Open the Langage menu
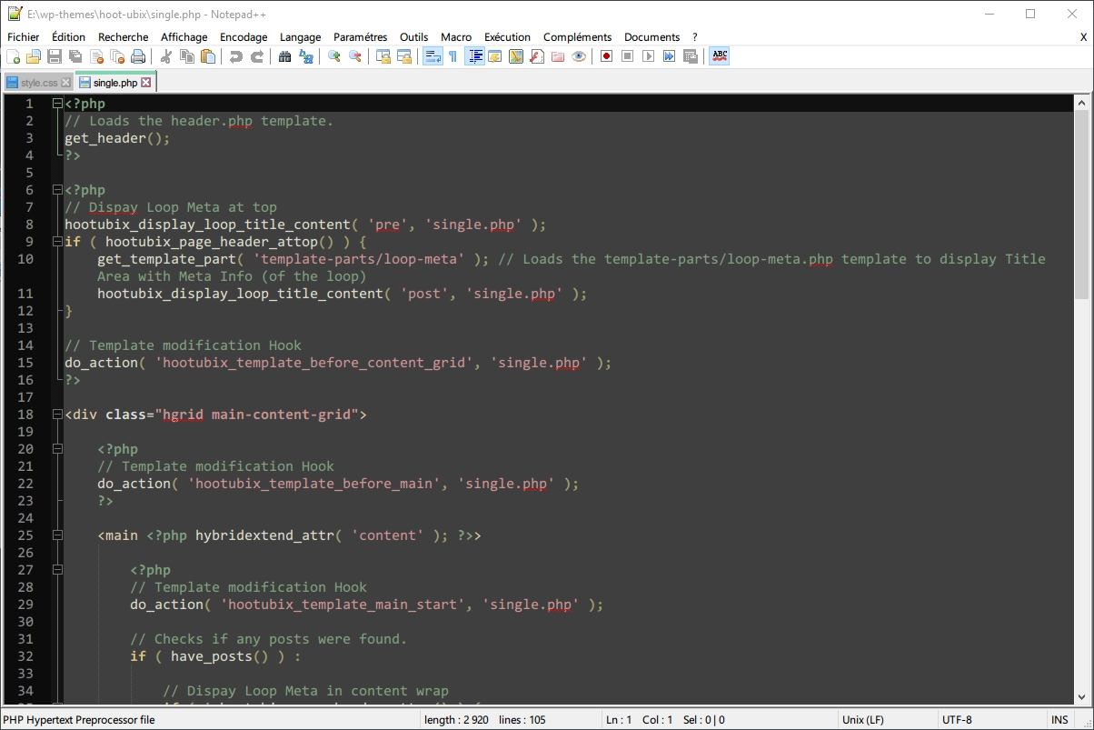The height and width of the screenshot is (730, 1094). click(301, 37)
